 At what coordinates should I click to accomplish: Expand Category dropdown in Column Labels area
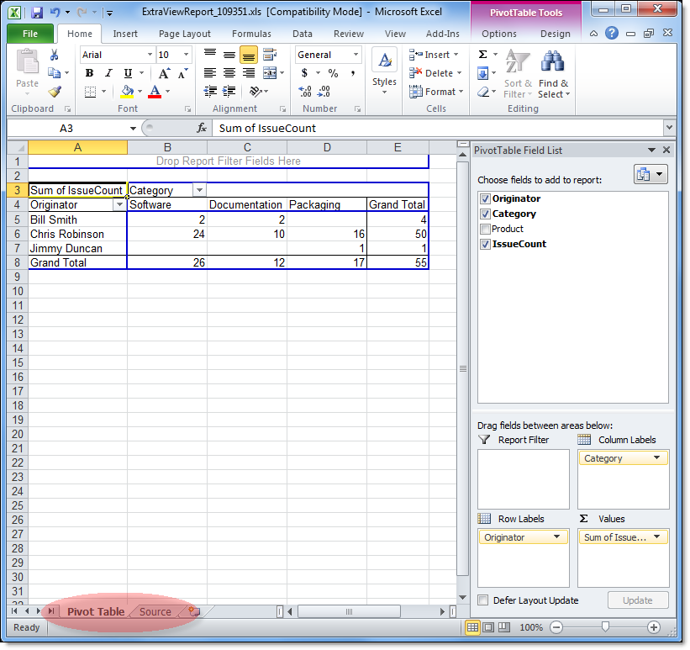(x=656, y=458)
